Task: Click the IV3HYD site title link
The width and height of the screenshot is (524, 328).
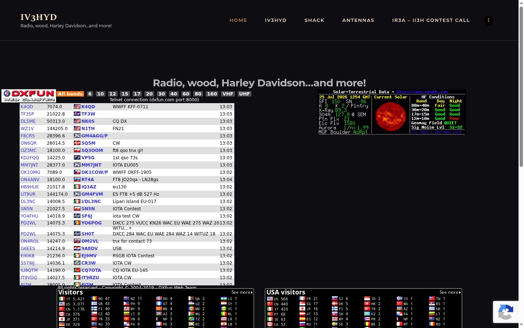Action: pyautogui.click(x=39, y=17)
